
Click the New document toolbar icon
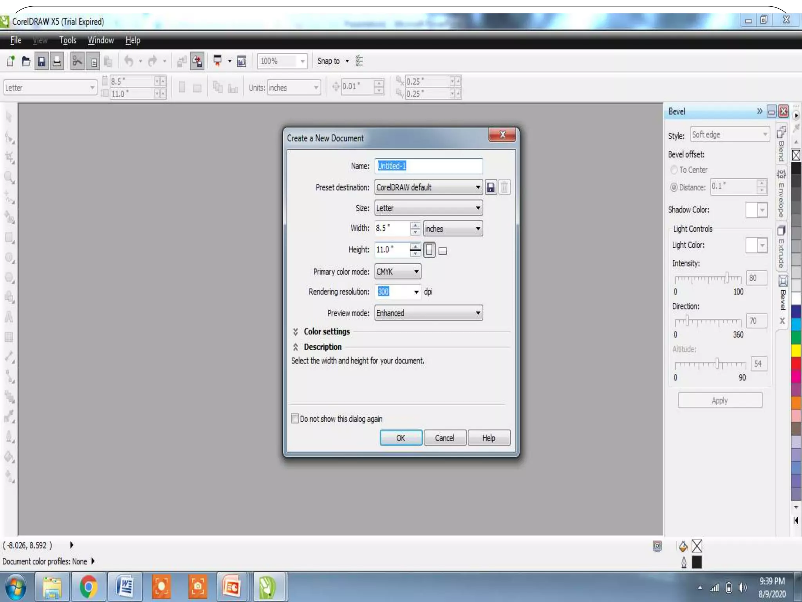11,62
